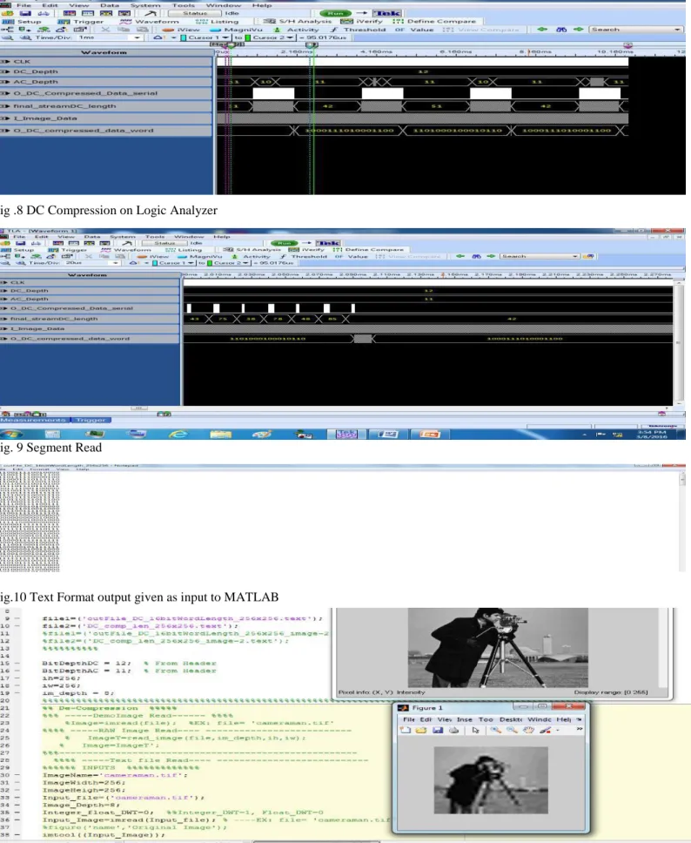Open Setup window icon in Fig. 8 toolbar
This screenshot has width=691, height=843.
pyautogui.click(x=23, y=22)
